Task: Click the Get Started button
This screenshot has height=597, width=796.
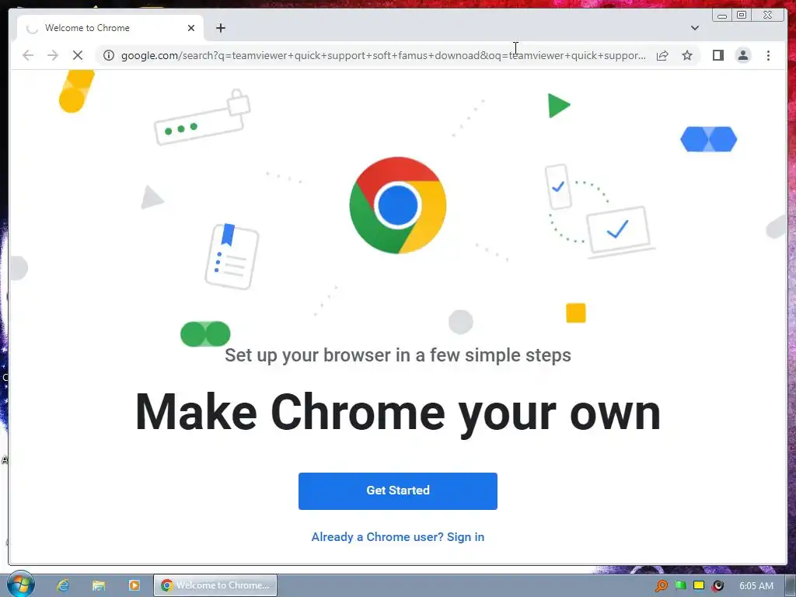Action: pyautogui.click(x=397, y=491)
